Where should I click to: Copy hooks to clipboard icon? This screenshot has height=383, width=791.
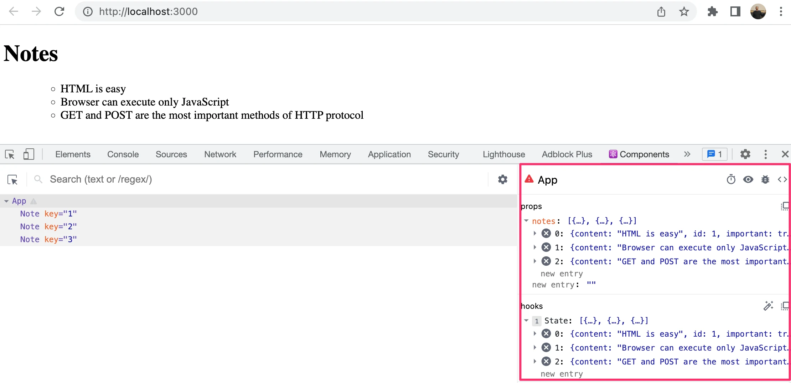(784, 306)
